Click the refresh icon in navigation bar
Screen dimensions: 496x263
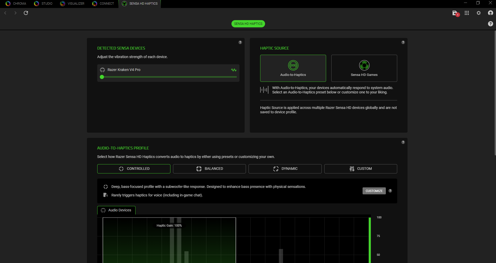[x=26, y=13]
